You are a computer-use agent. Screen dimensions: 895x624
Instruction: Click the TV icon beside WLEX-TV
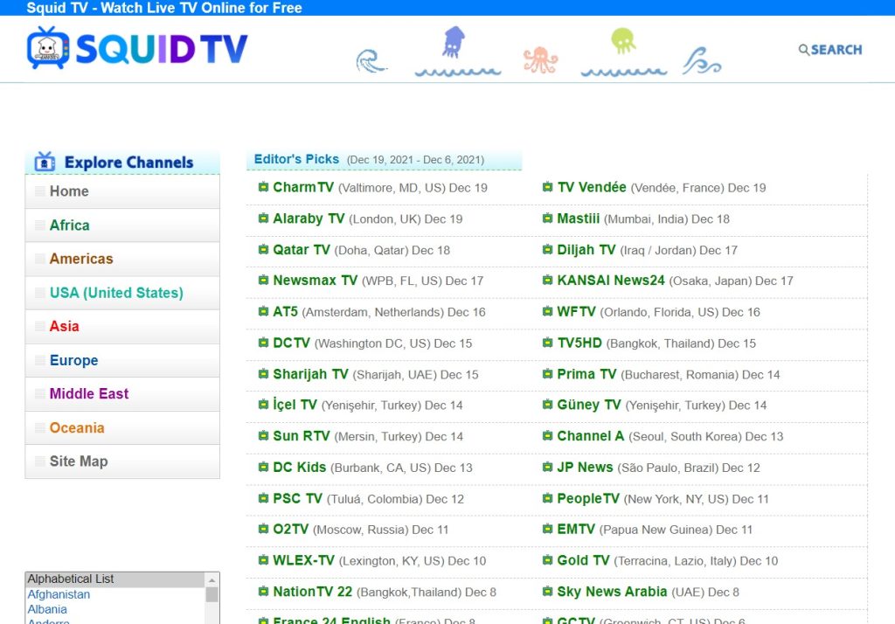click(x=263, y=560)
